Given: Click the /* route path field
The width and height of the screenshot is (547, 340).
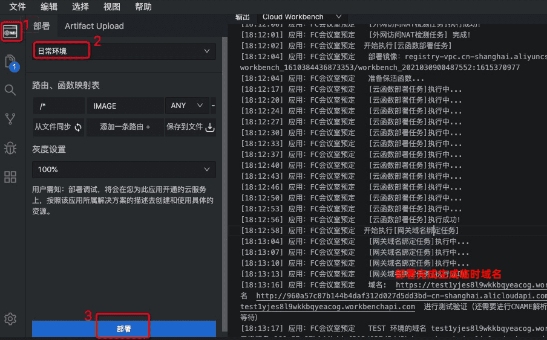Looking at the screenshot, I should (59, 106).
